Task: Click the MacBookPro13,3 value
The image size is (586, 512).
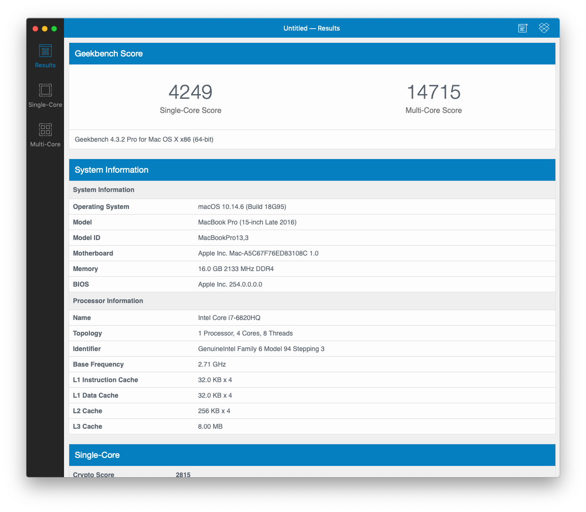Action: click(x=223, y=238)
